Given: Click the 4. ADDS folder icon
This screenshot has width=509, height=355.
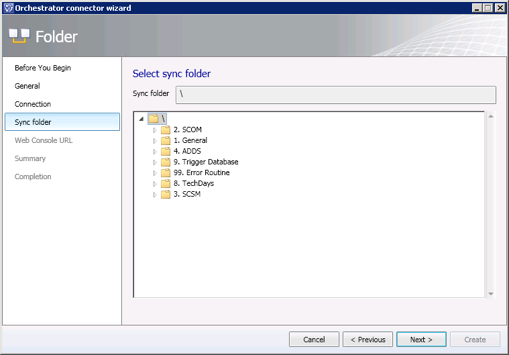Looking at the screenshot, I should pos(166,151).
